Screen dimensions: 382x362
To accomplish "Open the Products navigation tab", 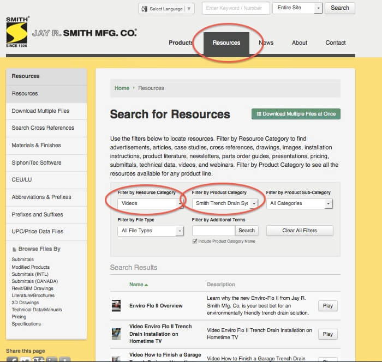I will tap(181, 43).
